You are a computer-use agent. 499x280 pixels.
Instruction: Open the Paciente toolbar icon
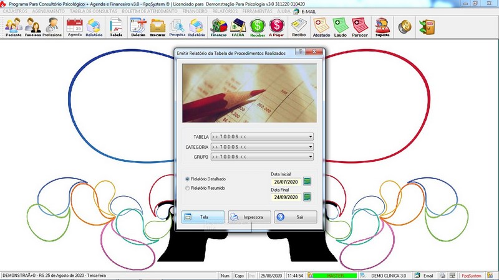13,27
